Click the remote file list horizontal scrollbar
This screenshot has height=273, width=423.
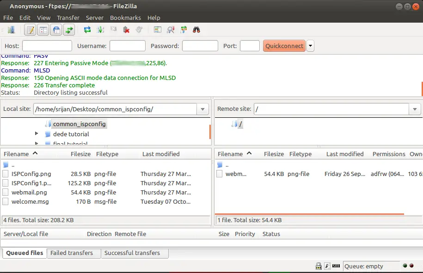309,214
